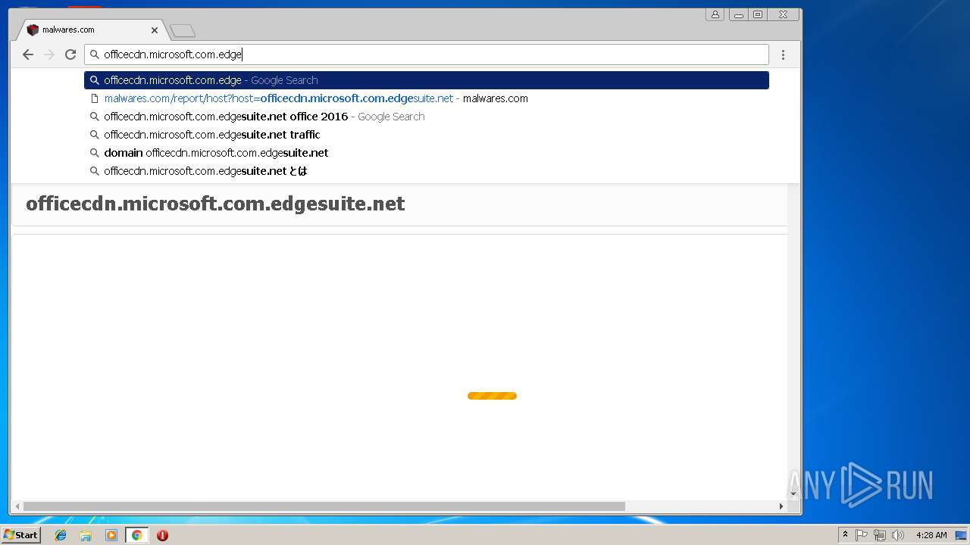Focus the address bar containing officecdn.microsoft.com.edge
Screen dimensions: 970x545
pyautogui.click(x=427, y=54)
